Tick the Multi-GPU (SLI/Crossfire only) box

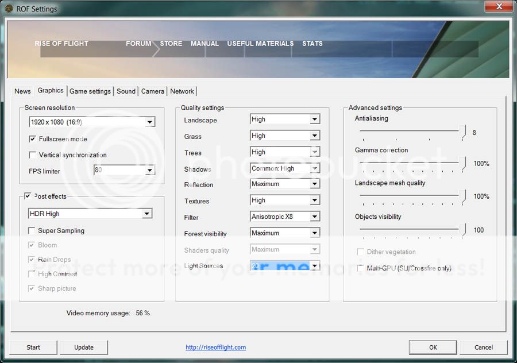(x=360, y=268)
